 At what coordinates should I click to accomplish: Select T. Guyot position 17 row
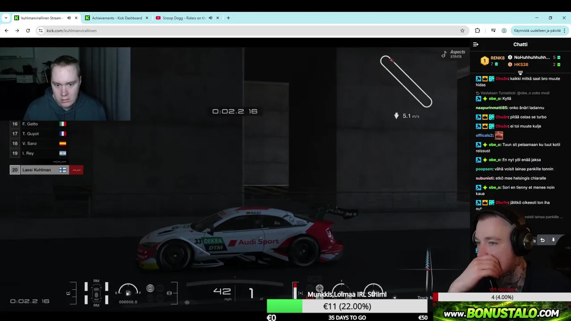(x=38, y=134)
